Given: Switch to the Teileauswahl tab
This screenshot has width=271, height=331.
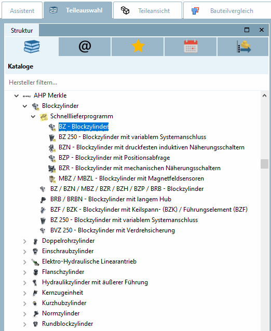Looking at the screenshot, I should [x=78, y=10].
